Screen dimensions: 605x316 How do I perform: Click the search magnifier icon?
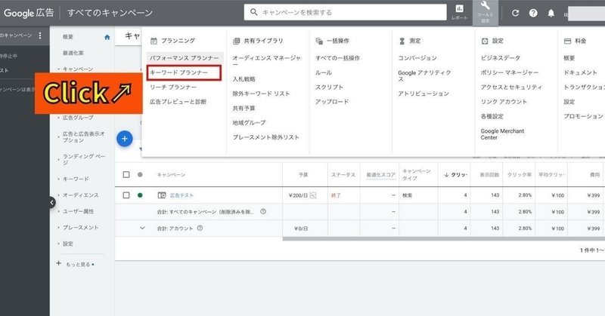[253, 12]
